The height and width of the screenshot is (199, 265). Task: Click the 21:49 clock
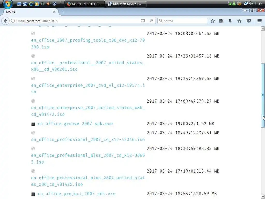(258, 4)
